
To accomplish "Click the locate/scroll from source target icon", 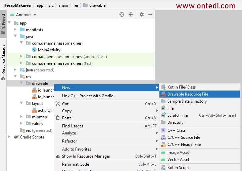I will [122, 14].
